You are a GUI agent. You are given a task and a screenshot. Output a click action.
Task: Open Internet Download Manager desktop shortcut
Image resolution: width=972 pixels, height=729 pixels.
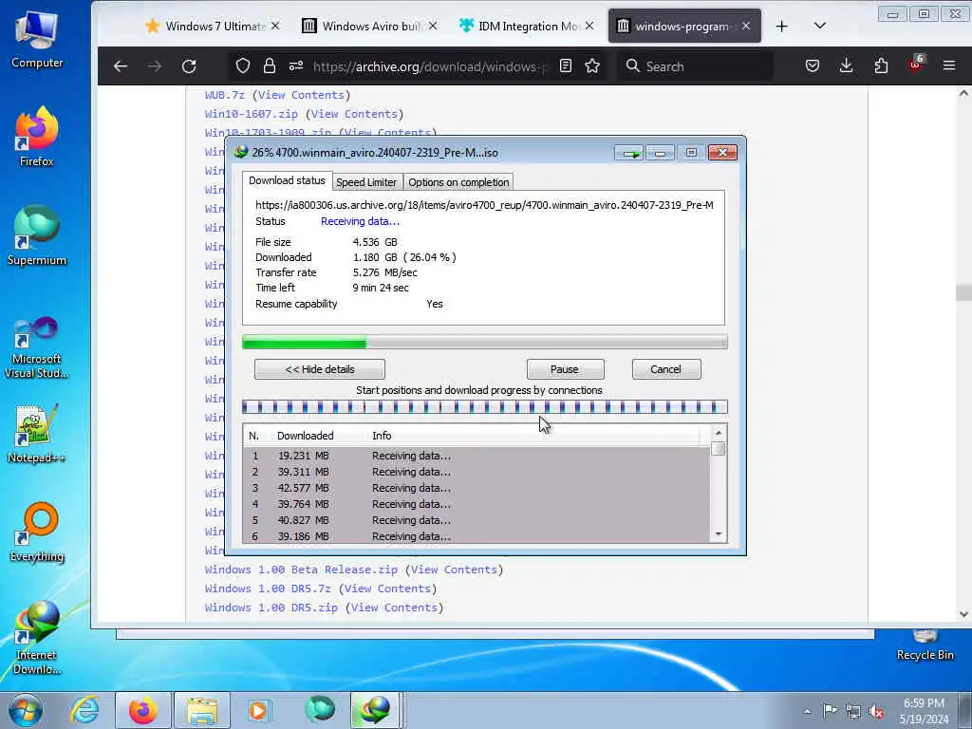click(37, 637)
